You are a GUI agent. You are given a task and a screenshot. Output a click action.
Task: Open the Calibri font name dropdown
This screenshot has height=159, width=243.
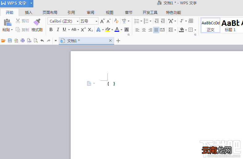78,21
